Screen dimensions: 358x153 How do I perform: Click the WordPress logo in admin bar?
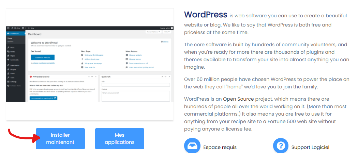(x=8, y=28)
